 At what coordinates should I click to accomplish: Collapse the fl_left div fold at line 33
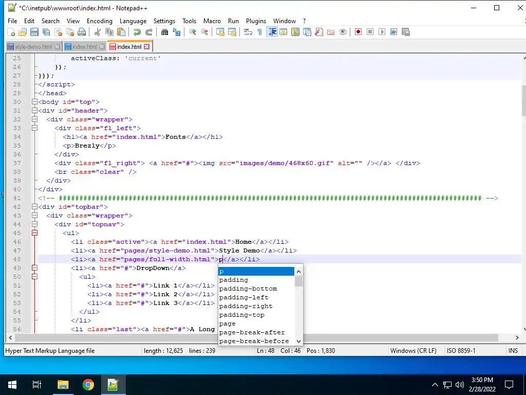click(34, 128)
